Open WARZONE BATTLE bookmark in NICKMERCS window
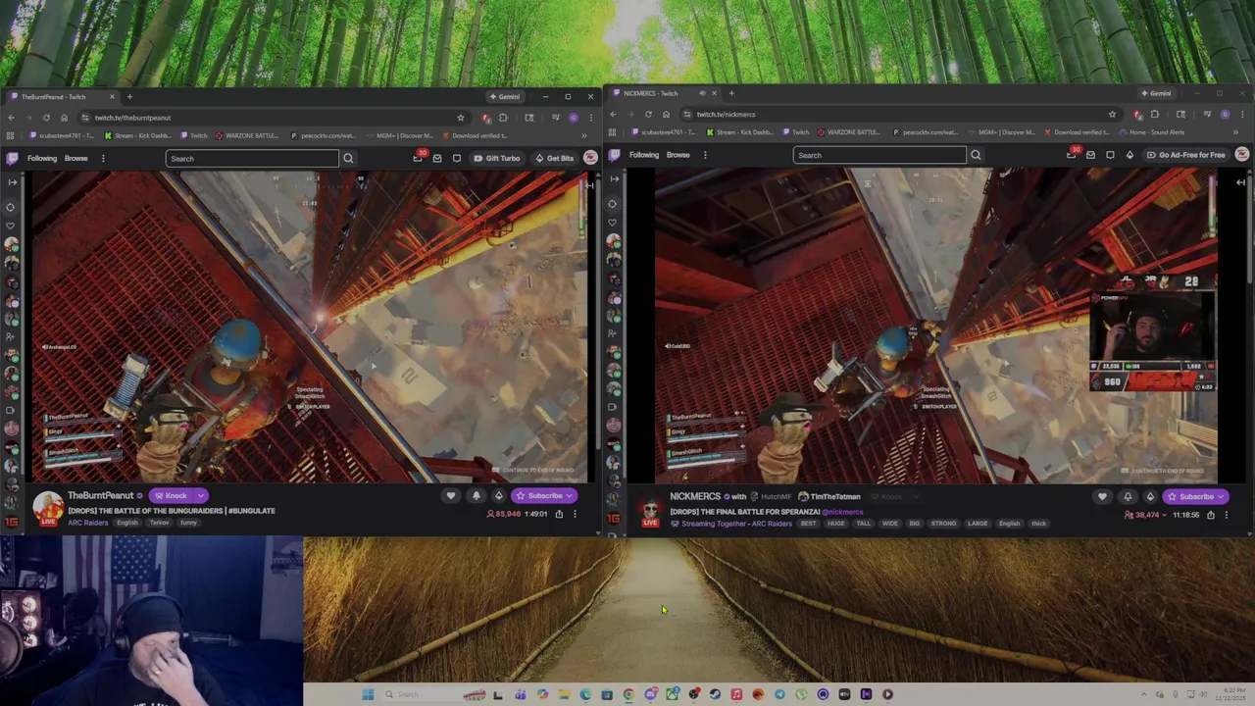The image size is (1255, 706). tap(849, 132)
